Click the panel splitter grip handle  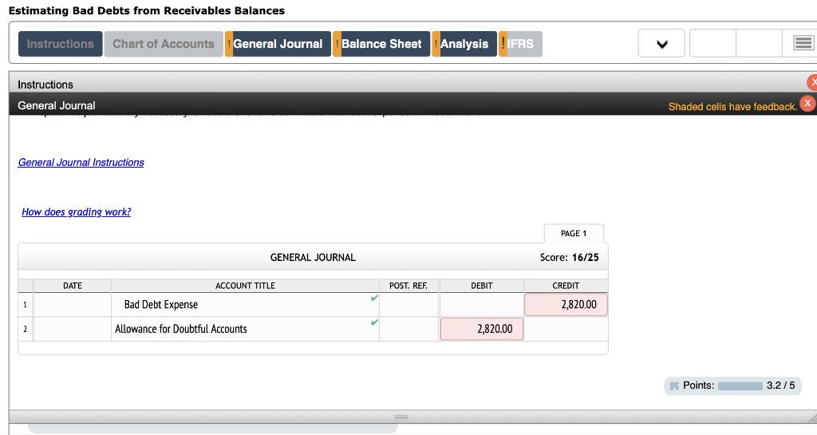[401, 417]
